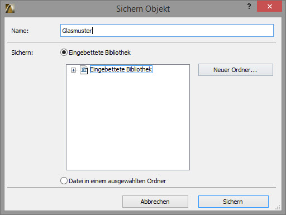Click the library building icon in tree
This screenshot has width=286, height=215.
84,70
